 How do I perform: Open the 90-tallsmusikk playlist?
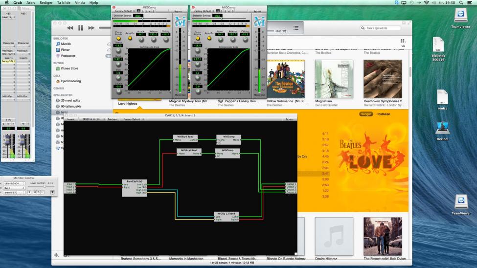point(70,107)
